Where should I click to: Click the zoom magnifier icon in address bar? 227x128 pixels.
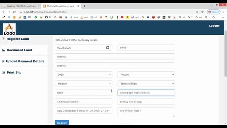tap(197, 12)
